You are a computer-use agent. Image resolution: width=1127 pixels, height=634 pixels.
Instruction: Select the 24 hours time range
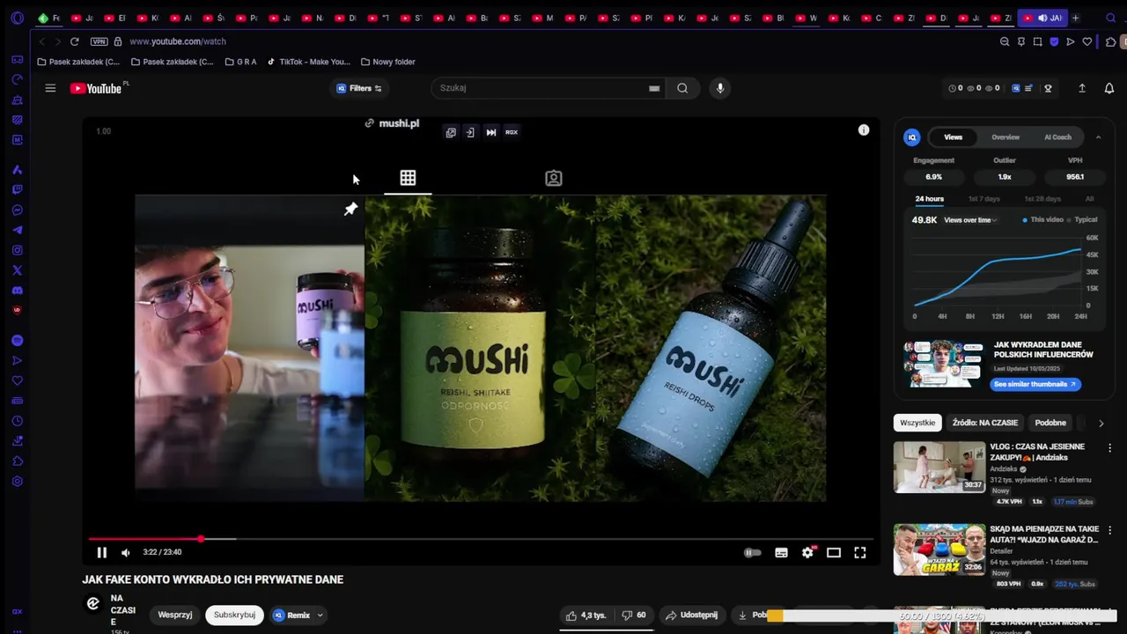pos(929,199)
